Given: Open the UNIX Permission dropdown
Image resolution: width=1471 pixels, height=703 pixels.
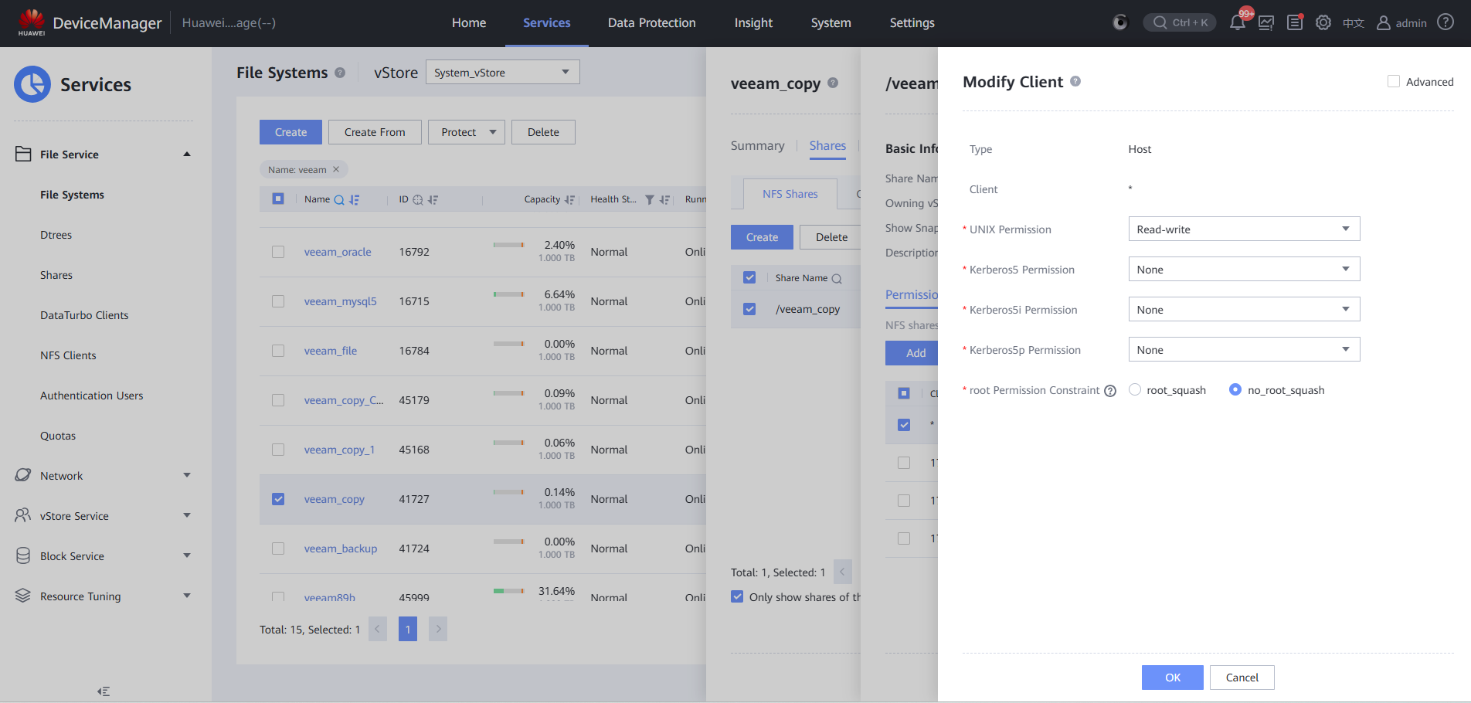Looking at the screenshot, I should pyautogui.click(x=1243, y=229).
